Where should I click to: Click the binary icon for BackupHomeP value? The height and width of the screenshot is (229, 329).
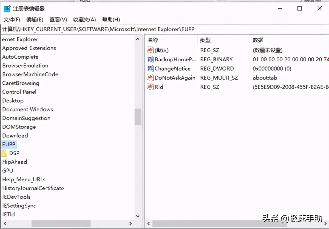click(x=150, y=59)
